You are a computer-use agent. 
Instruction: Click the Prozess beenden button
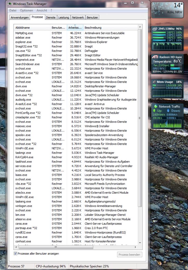tap(129, 255)
